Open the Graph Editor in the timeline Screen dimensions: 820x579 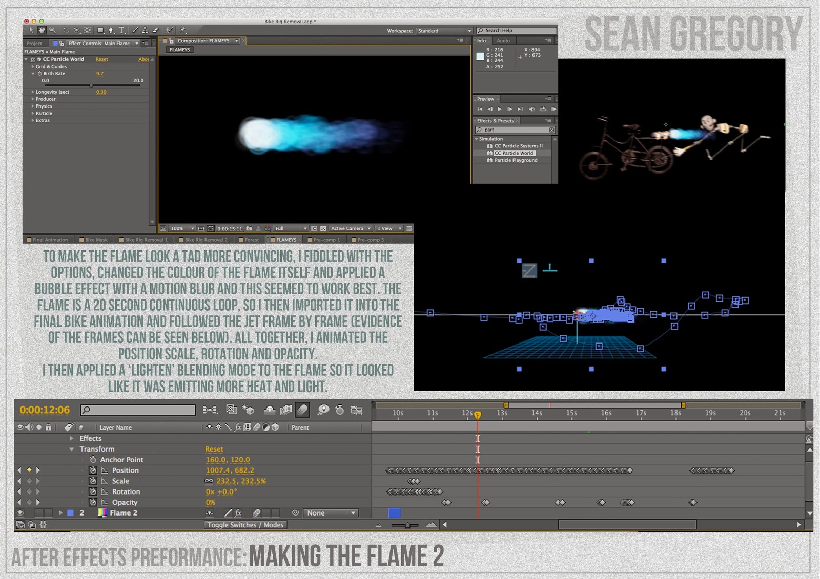357,410
